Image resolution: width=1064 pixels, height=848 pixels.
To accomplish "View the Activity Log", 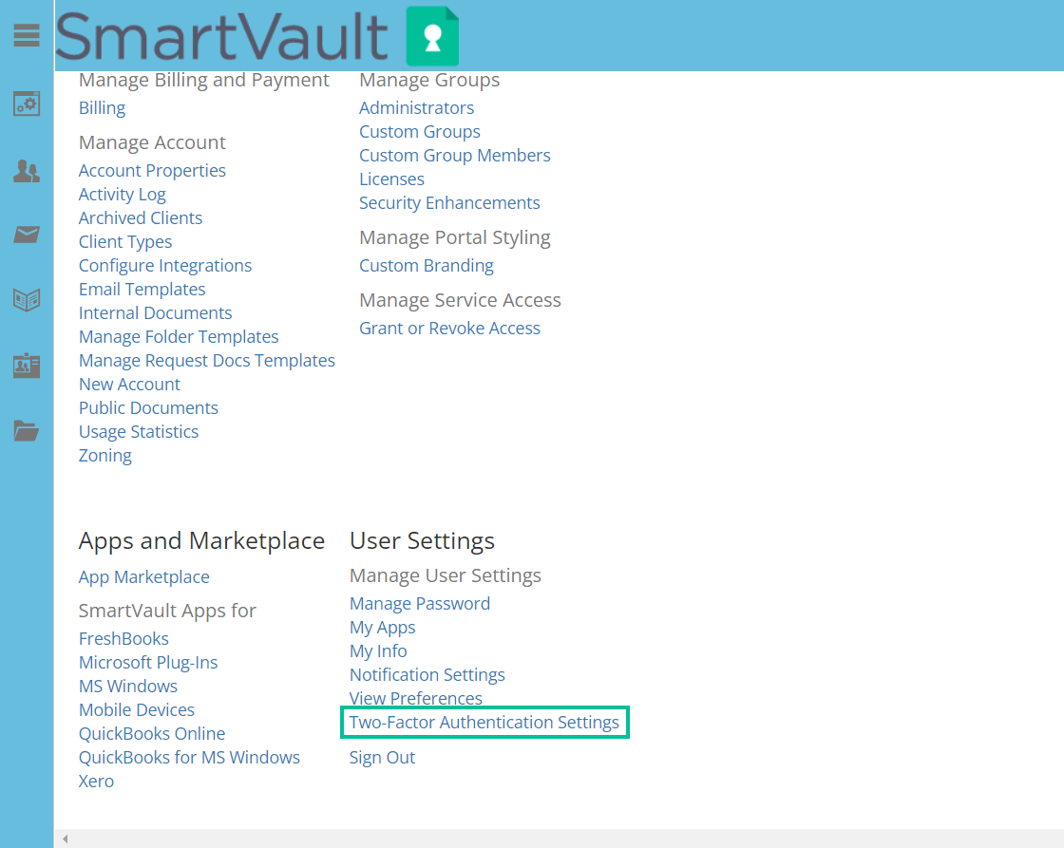I will (122, 194).
